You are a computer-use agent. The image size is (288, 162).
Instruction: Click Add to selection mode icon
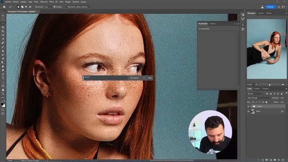(22, 7)
